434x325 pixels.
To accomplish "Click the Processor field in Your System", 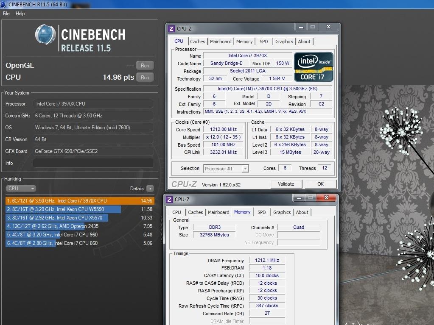I will click(93, 104).
